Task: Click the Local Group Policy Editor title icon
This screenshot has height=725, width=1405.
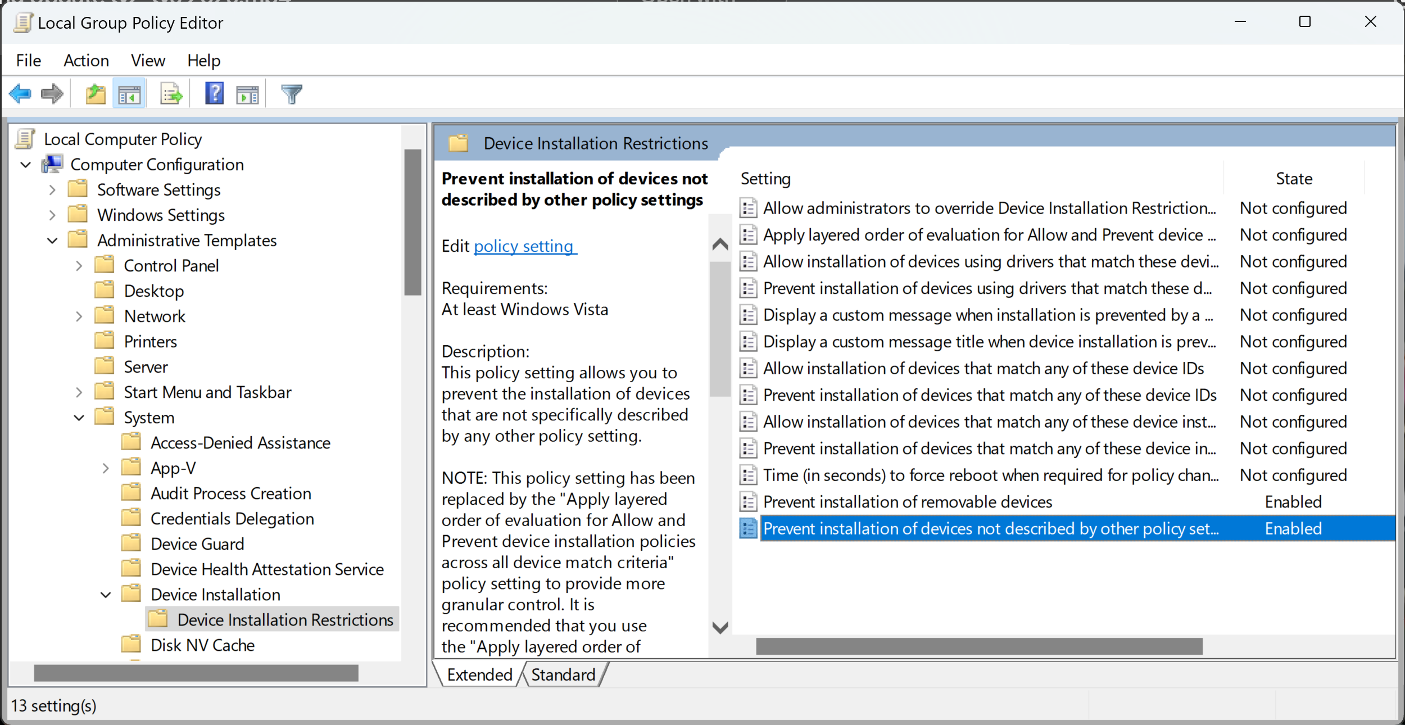Action: pyautogui.click(x=22, y=23)
